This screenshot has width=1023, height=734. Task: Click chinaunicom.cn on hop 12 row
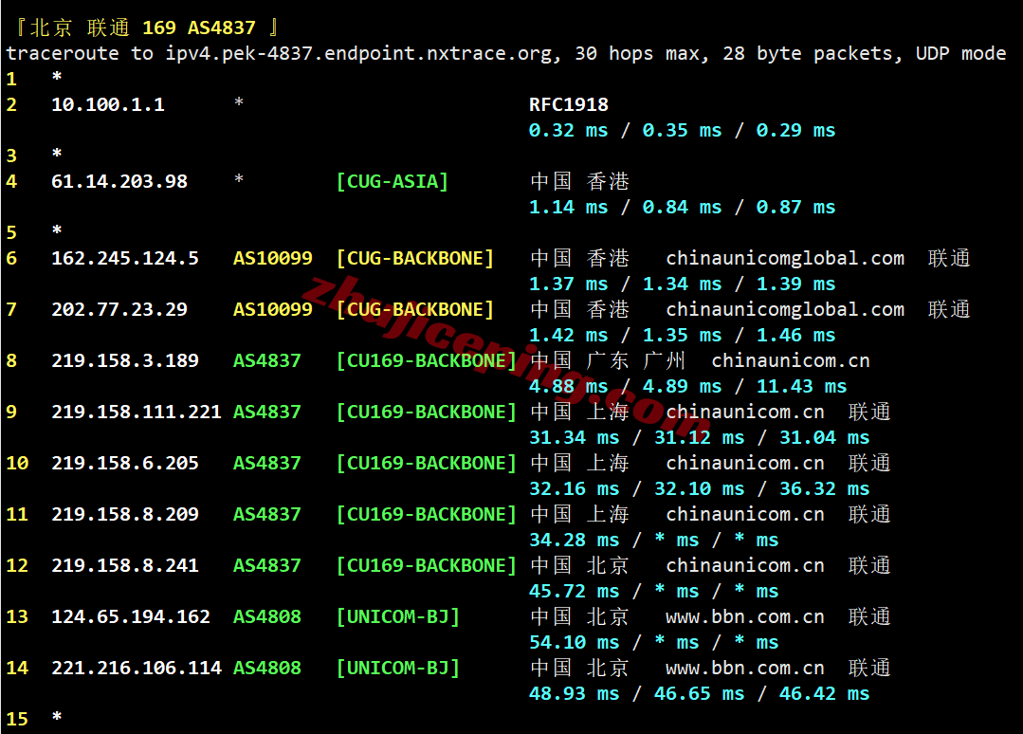click(x=745, y=565)
